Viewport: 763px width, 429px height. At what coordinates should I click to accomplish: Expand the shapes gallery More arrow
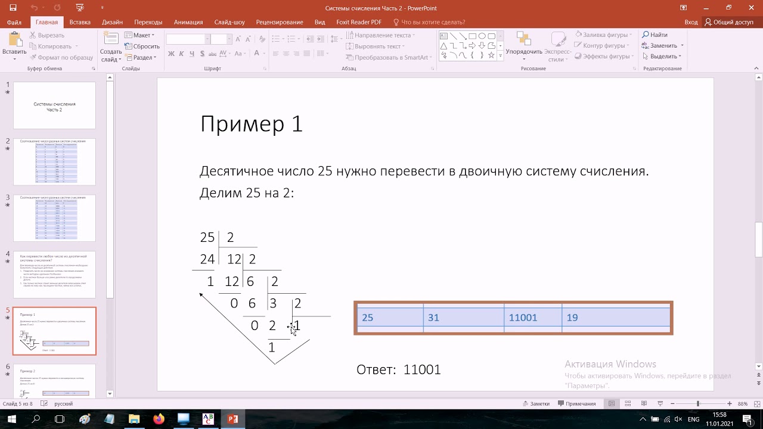click(501, 55)
